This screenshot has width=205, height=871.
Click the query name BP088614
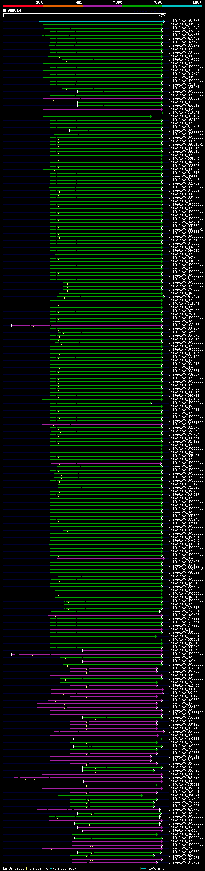[12, 11]
